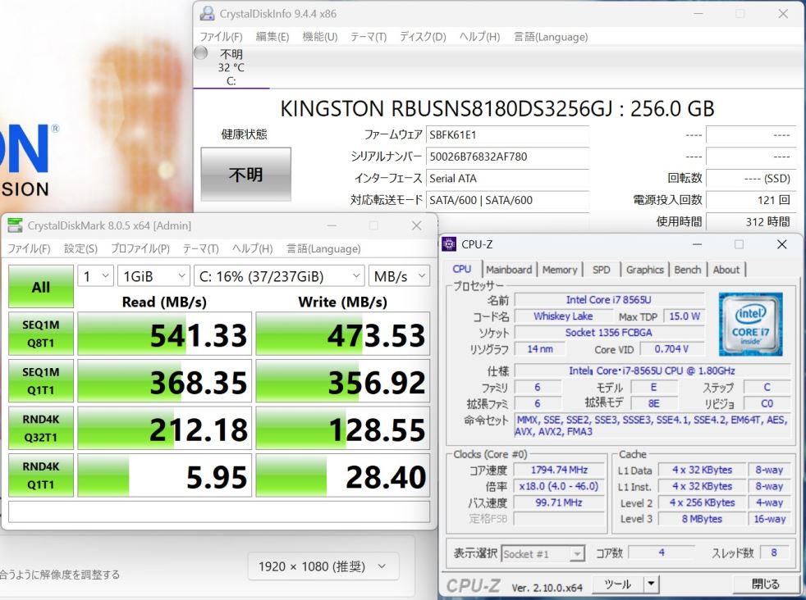Click the RND4K Q32T1 write result 128.55
Viewport: 806px width, 600px height.
pos(343,428)
